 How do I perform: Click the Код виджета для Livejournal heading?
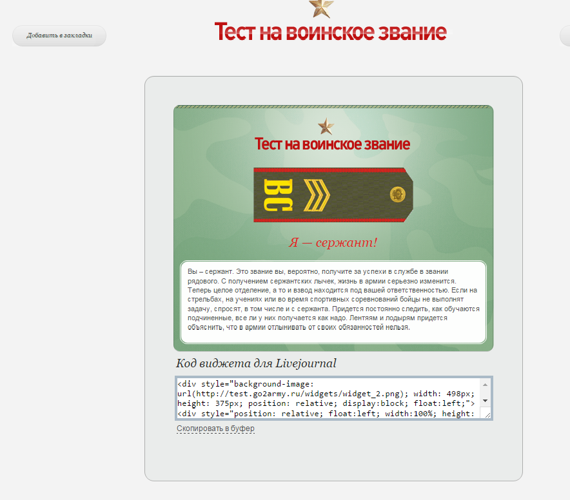point(256,363)
